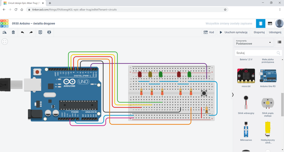Screen dimensions: 284x152
Task: Switch to component list table view
Action: tap(270, 24)
